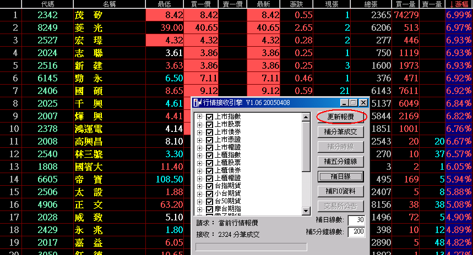The image size is (473, 255).
Task: Select stock row 鴻運電
Action: click(x=89, y=129)
